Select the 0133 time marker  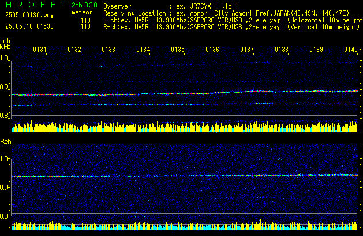click(108, 50)
